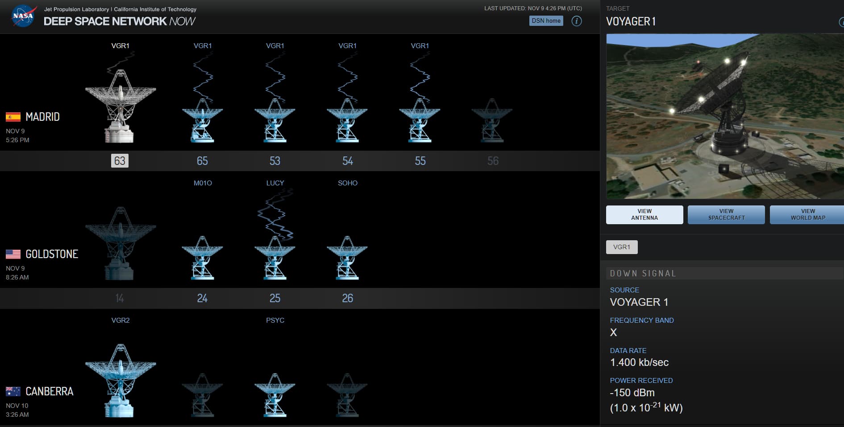Click antenna number 24 label

click(x=202, y=298)
